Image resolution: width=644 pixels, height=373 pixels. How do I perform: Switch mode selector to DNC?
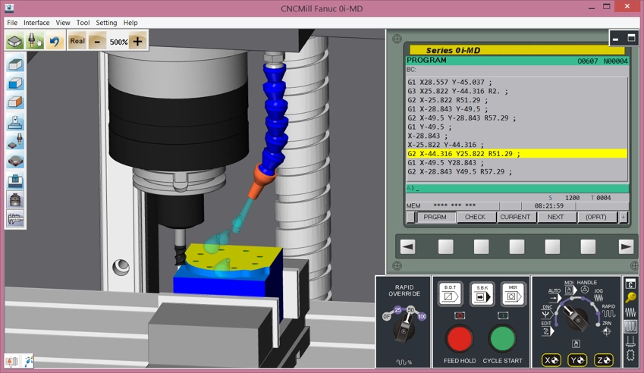point(547,312)
